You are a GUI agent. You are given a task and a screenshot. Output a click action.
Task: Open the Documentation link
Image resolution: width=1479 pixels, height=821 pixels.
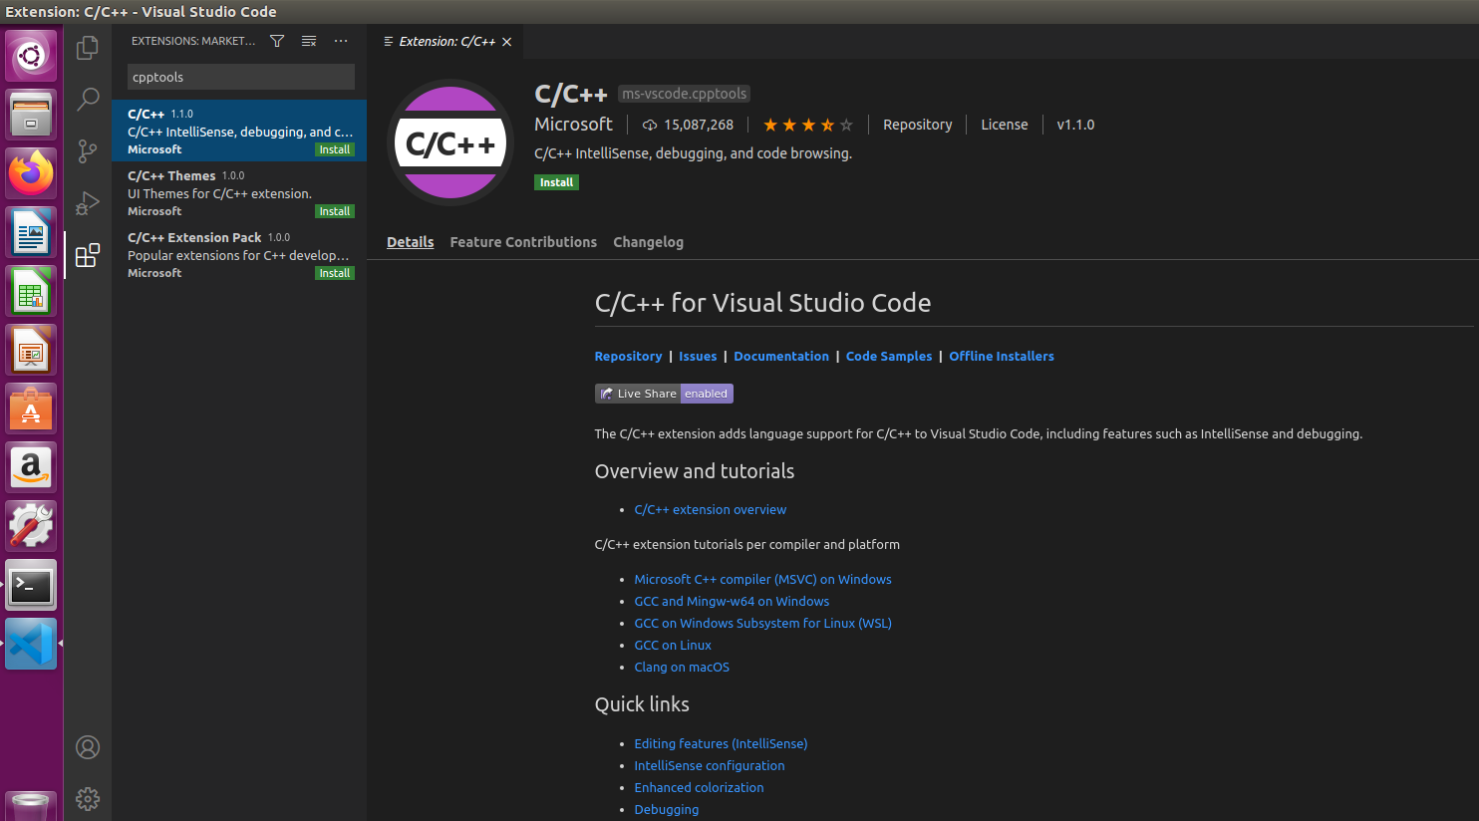pyautogui.click(x=781, y=356)
